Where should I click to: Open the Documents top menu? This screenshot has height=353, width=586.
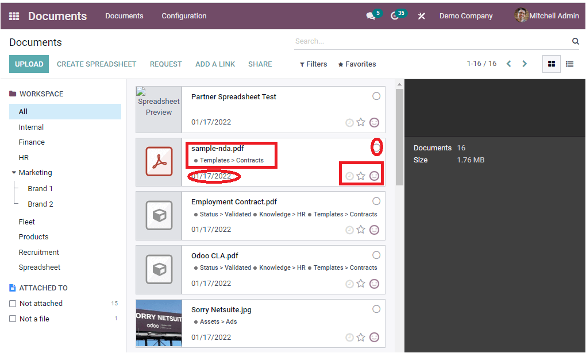point(124,15)
